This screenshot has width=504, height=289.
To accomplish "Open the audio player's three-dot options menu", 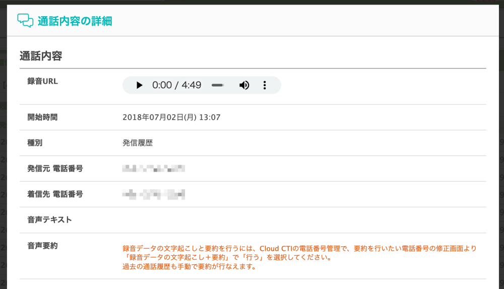I will [265, 85].
